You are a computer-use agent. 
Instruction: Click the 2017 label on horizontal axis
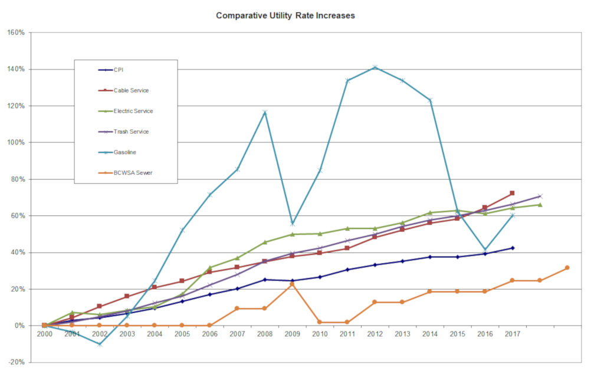pos(512,334)
